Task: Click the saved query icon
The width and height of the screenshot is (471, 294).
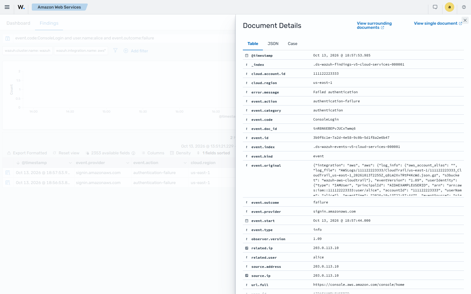Action: click(x=8, y=38)
